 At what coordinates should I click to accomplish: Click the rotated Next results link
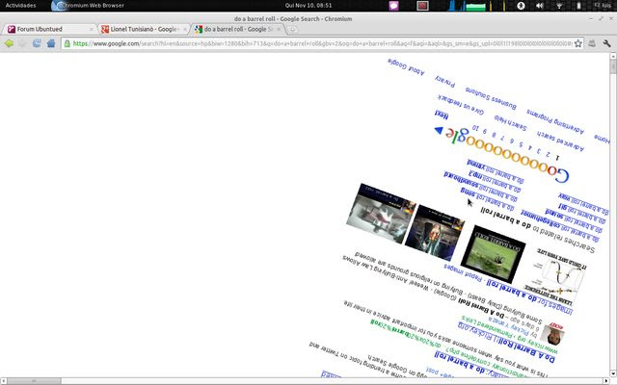[442, 115]
